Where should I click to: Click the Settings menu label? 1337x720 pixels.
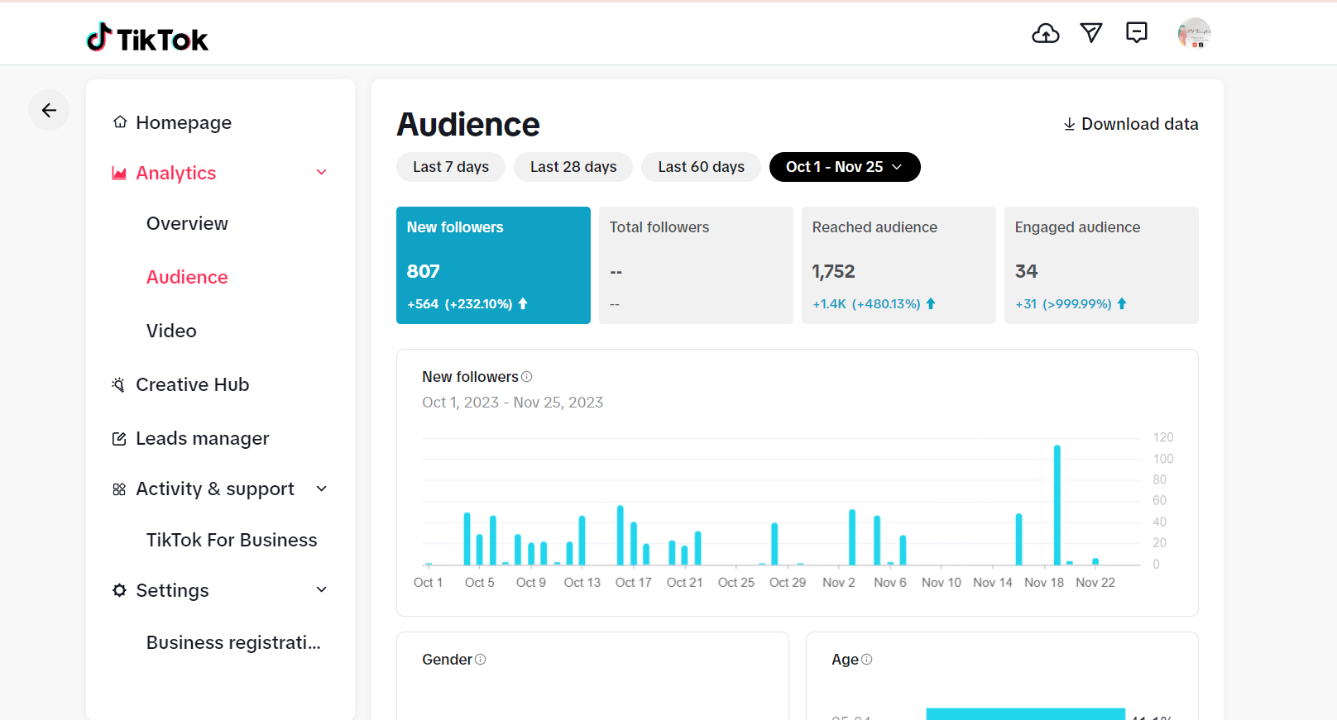(x=172, y=590)
